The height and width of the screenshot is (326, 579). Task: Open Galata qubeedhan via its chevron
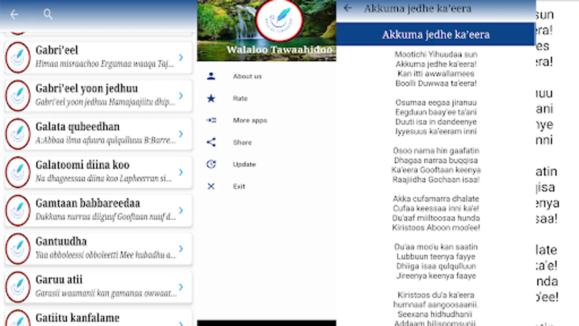tap(181, 134)
